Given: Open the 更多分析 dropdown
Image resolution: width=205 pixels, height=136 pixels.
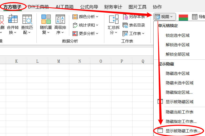Looking at the screenshot, I should pyautogui.click(x=85, y=33).
